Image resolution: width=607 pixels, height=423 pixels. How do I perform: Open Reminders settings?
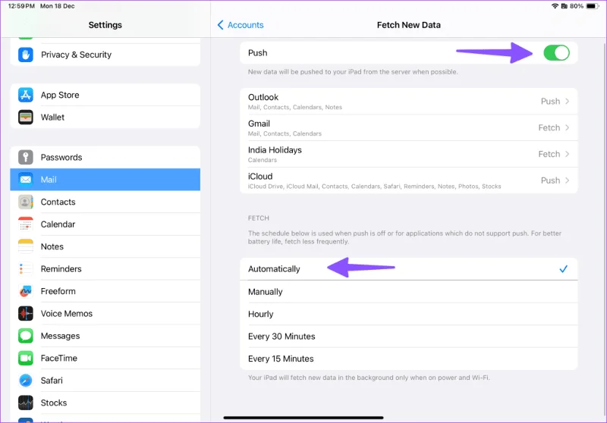(105, 268)
